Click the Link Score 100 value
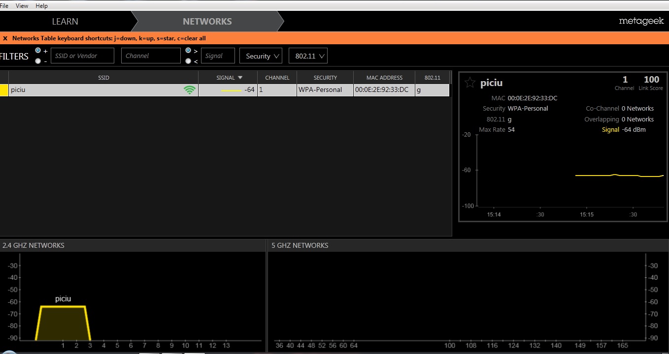 click(x=651, y=80)
